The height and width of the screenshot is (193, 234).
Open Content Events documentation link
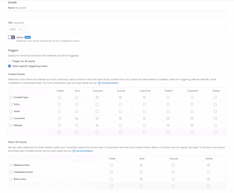(x=110, y=83)
